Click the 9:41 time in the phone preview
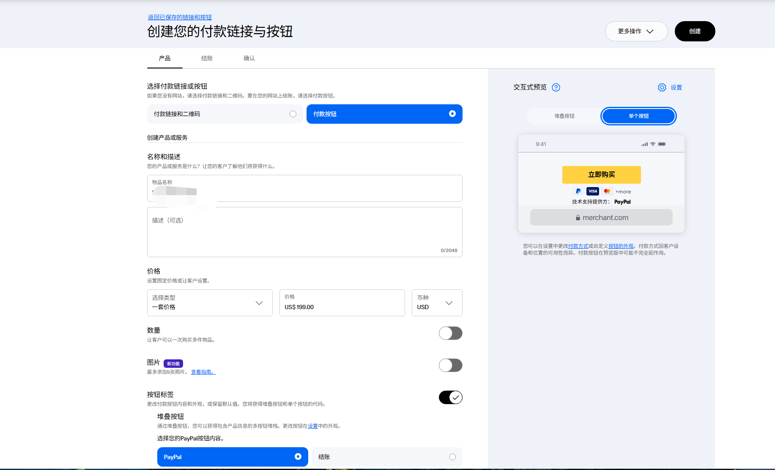 coord(541,144)
